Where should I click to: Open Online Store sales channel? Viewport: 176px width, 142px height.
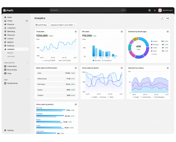(x=12, y=66)
